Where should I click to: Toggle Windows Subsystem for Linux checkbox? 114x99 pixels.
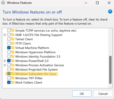(x=9, y=74)
